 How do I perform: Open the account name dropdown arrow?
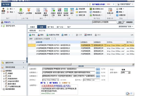pos(13,22)
